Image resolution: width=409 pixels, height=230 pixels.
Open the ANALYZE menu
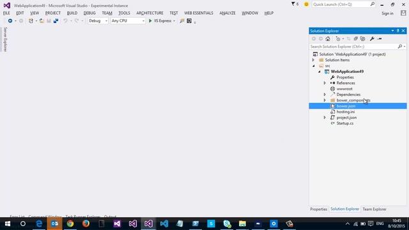228,13
